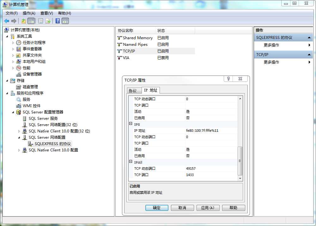The image size is (316, 226).
Task: Select SQLEXPRESS 的协议 tree item
Action: 52,144
